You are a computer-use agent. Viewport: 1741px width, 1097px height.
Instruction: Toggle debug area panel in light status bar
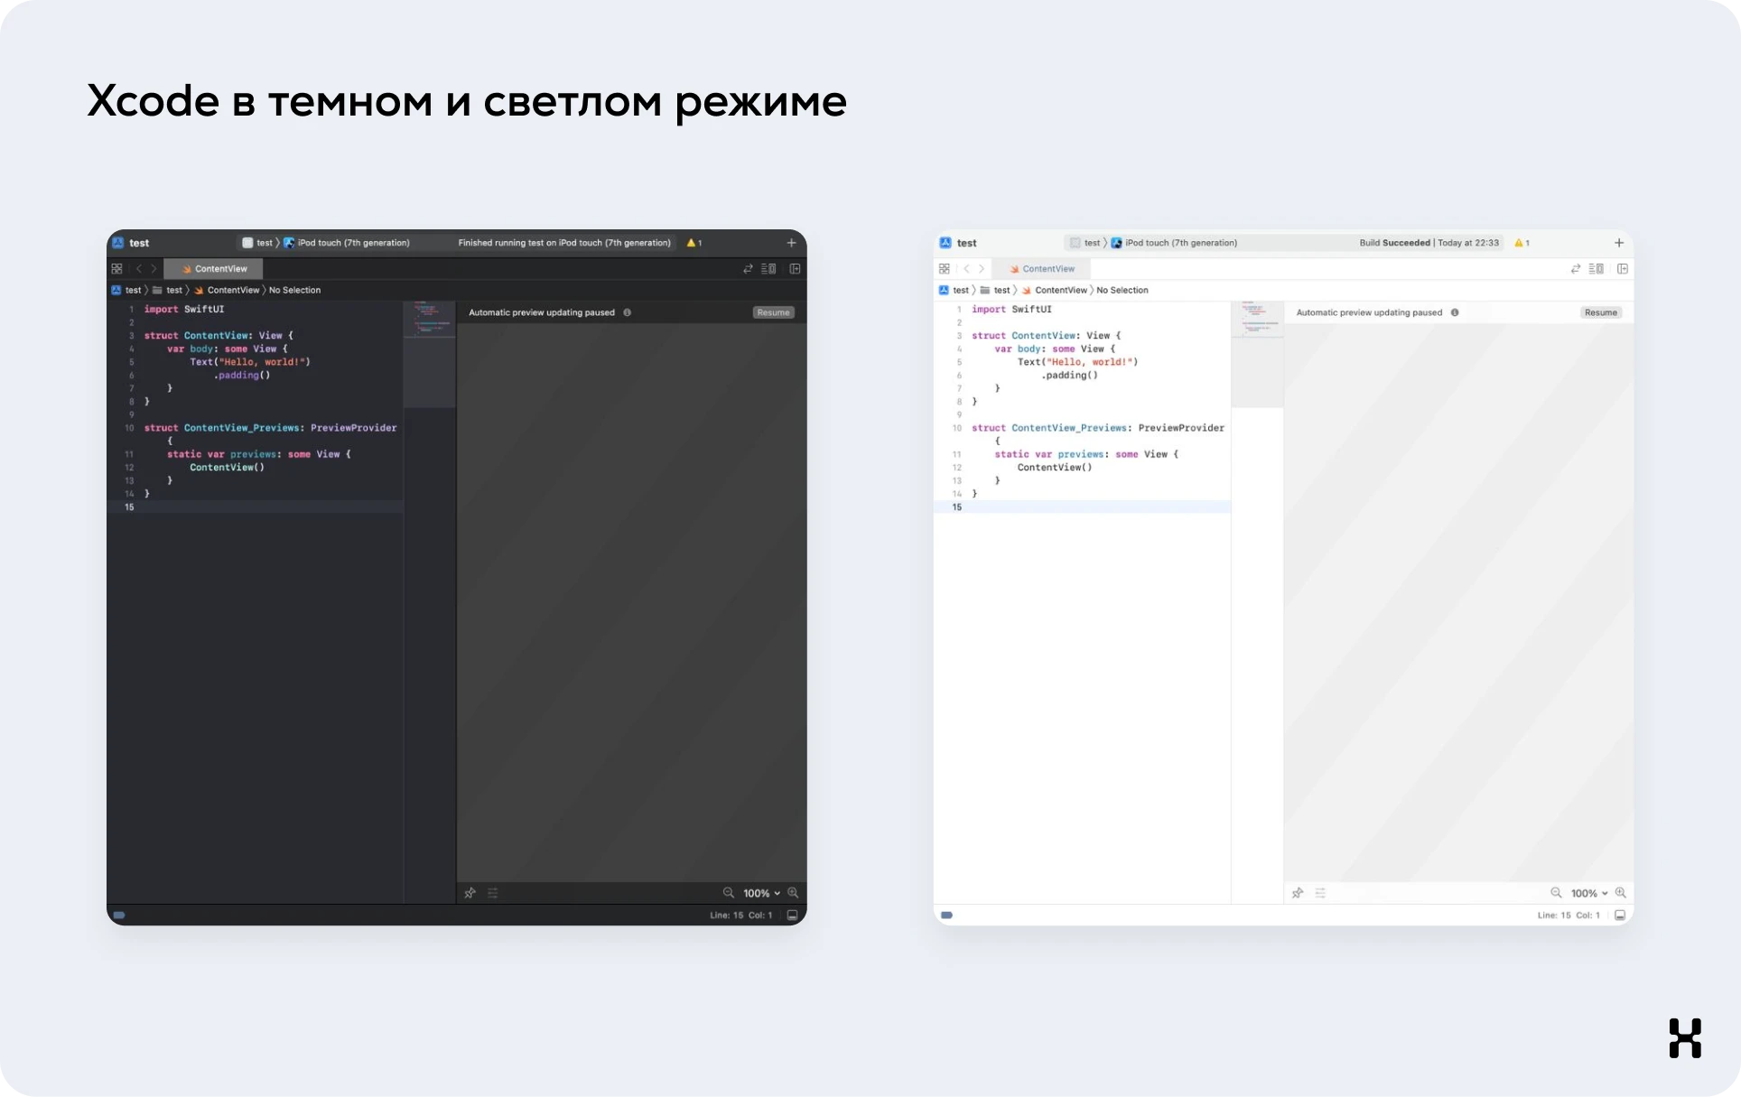[x=1620, y=916]
